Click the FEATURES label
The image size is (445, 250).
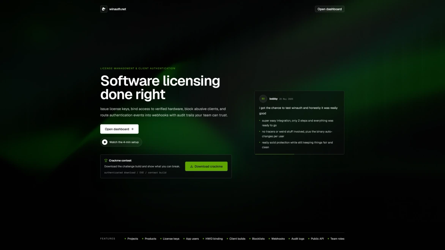[107, 239]
